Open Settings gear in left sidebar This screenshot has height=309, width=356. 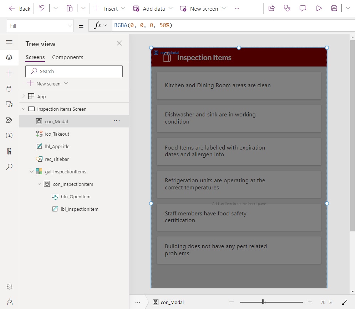pos(9,287)
